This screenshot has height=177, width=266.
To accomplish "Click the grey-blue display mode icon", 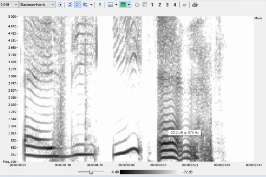I will 110,5.
